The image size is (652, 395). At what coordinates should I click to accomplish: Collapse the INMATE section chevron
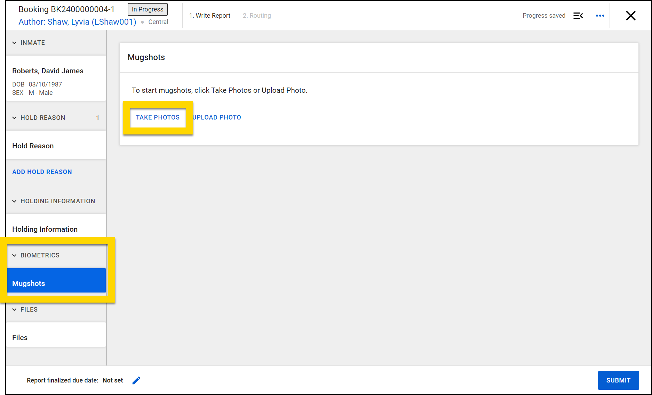(x=14, y=43)
